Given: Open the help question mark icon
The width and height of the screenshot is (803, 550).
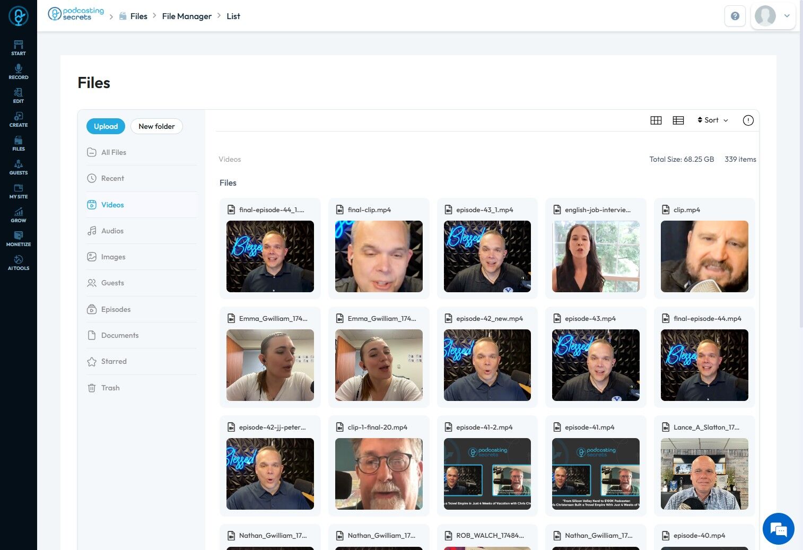Looking at the screenshot, I should [735, 16].
